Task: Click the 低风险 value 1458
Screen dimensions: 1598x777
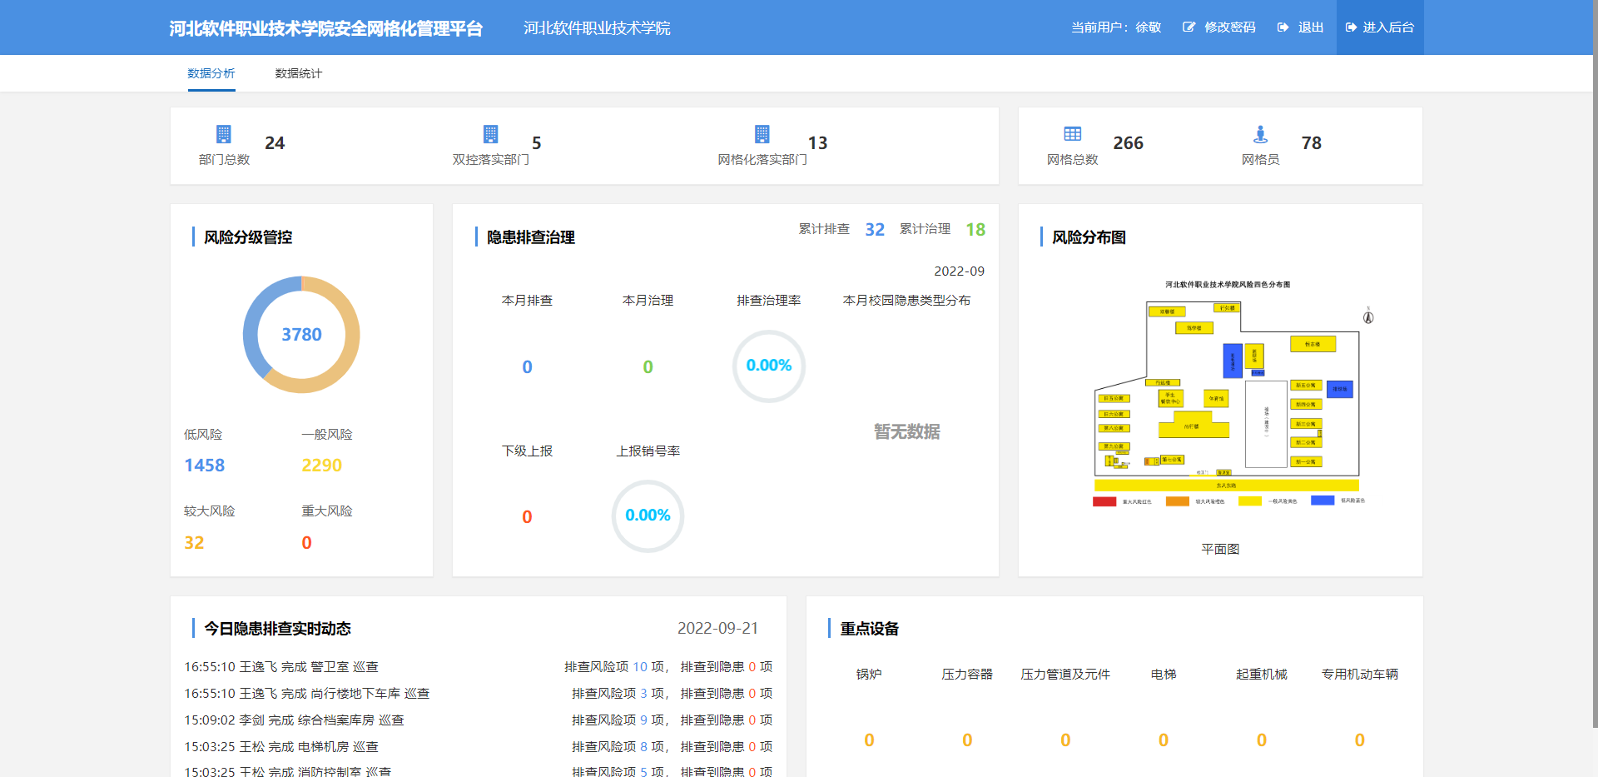Action: click(204, 466)
